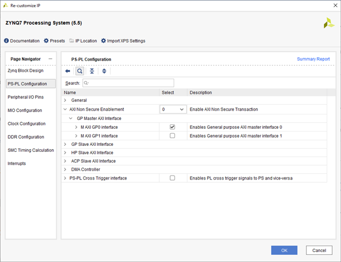Toggle the search magnifier toolbar icon
The height and width of the screenshot is (262, 341).
pyautogui.click(x=80, y=71)
